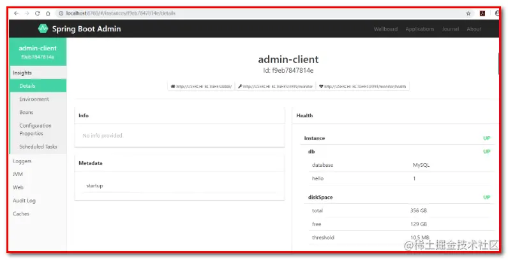Open Configuration Properties in sidebar
The image size is (508, 260).
coord(38,129)
